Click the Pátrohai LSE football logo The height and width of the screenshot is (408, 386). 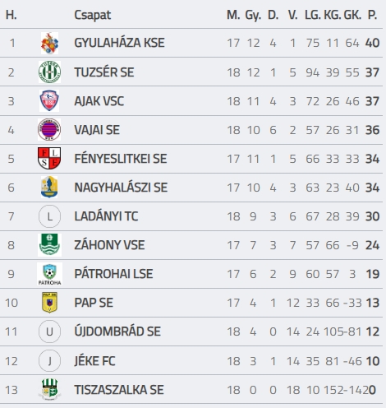coord(49,274)
